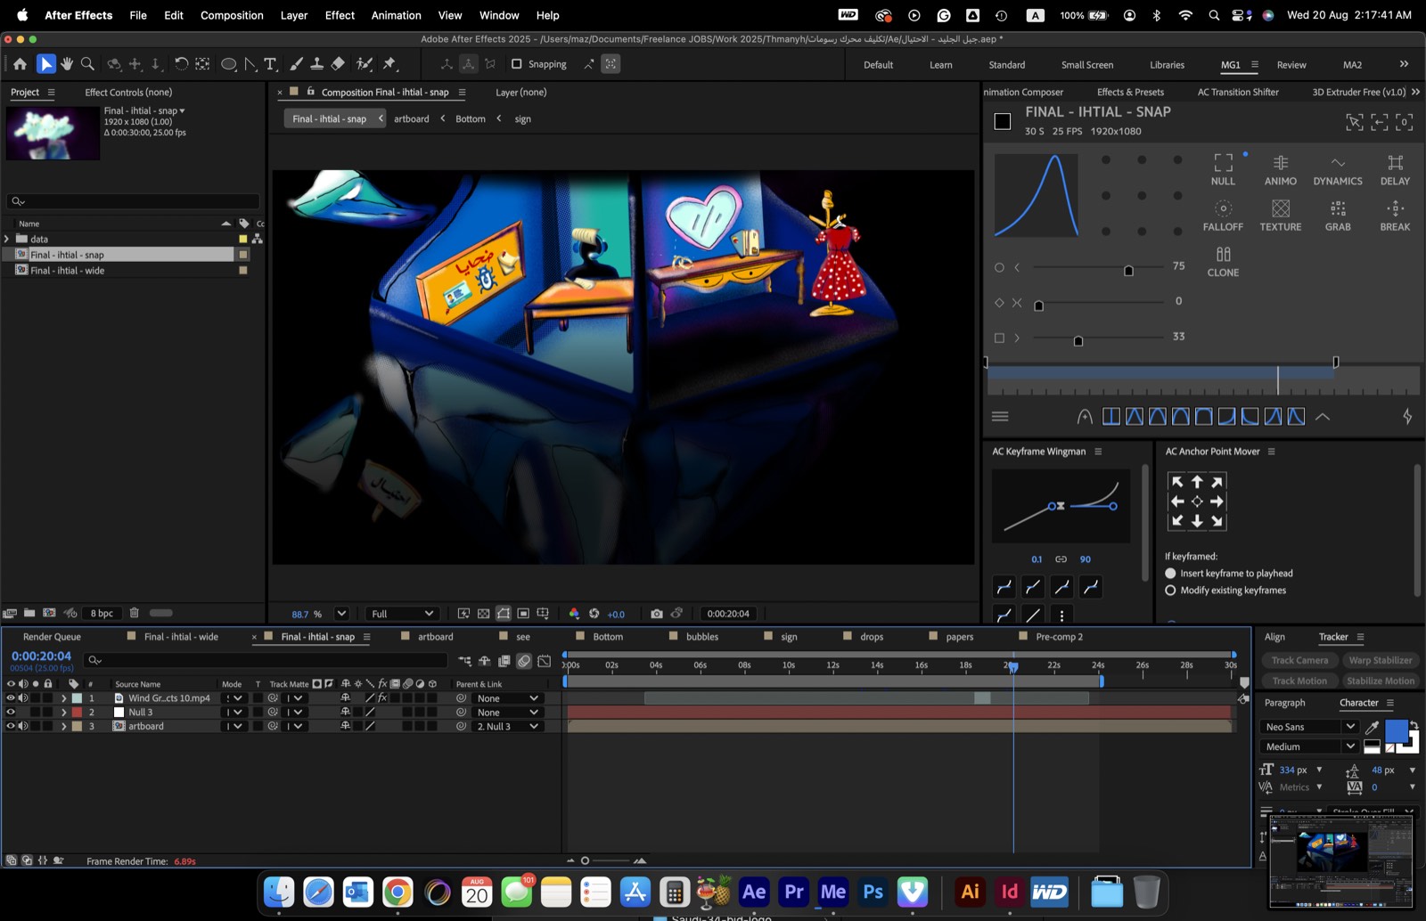1426x921 pixels.
Task: Switch to the bubbles timeline tab
Action: click(x=702, y=637)
